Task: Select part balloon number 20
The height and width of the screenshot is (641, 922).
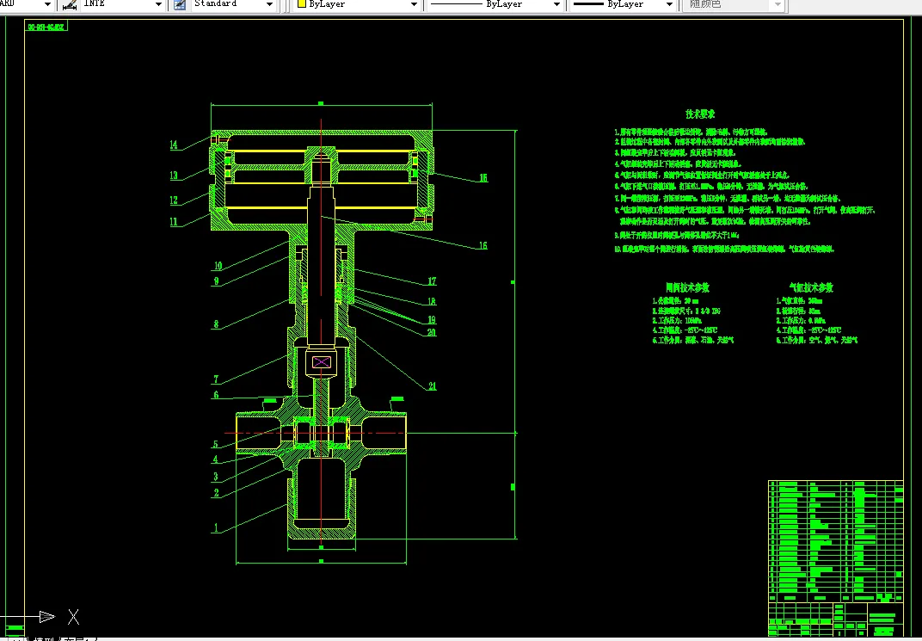Action: point(432,332)
